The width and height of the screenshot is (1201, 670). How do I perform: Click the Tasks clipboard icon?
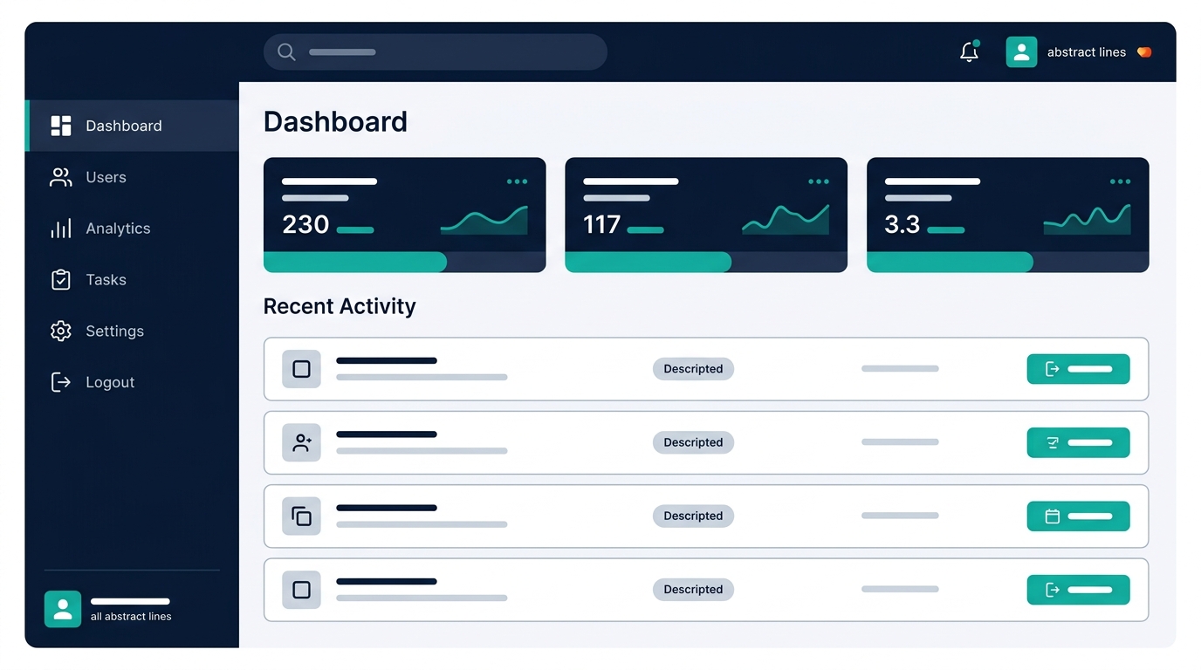tap(60, 280)
